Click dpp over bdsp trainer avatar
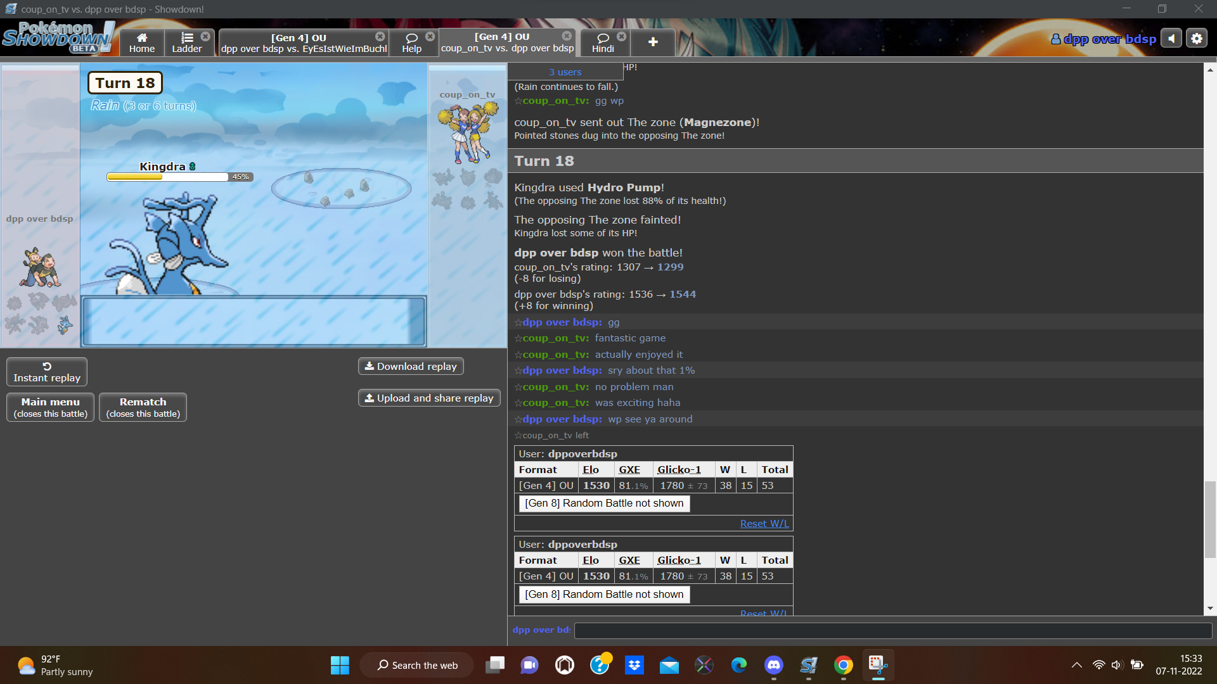Screen dimensions: 1217x684 click(x=40, y=268)
